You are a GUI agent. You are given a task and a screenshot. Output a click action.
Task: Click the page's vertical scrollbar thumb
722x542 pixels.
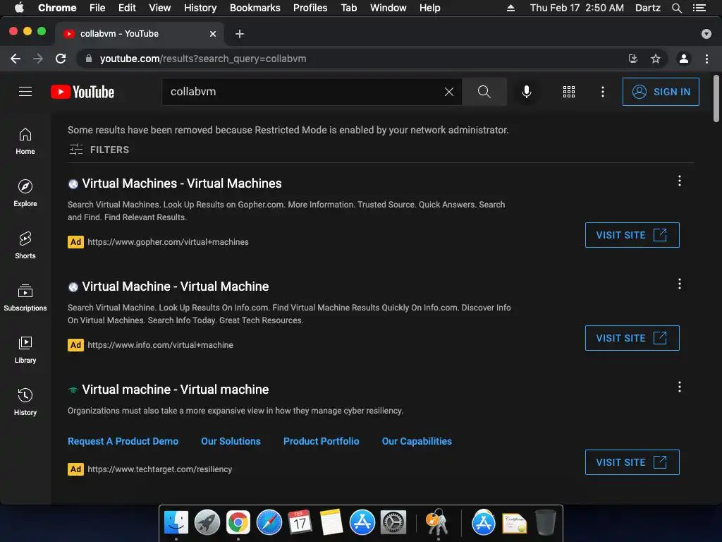pos(716,98)
